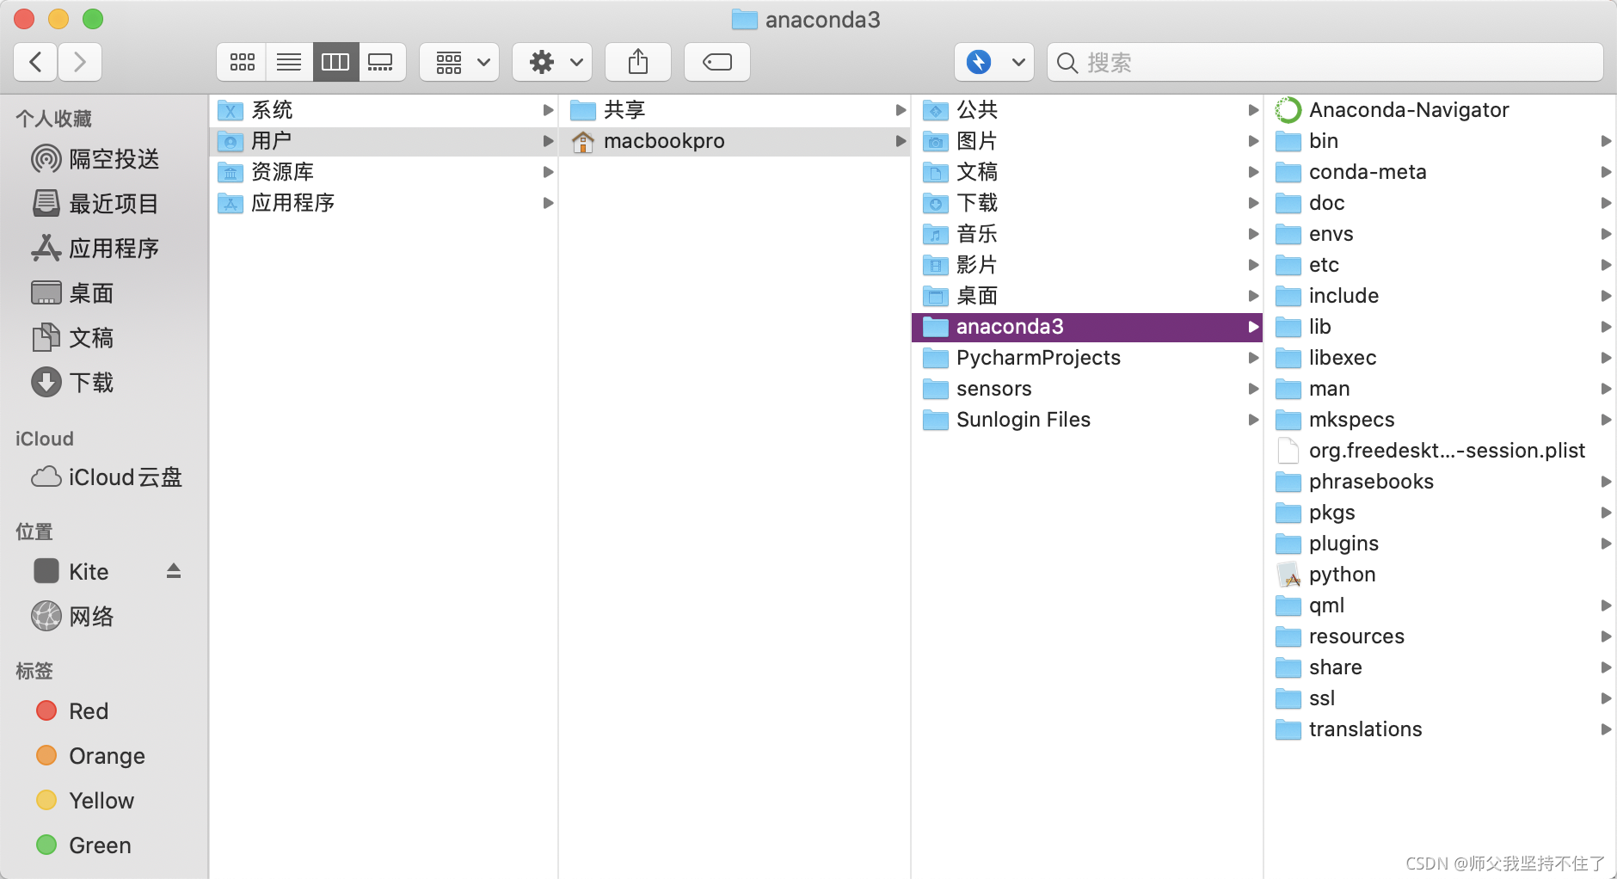The width and height of the screenshot is (1617, 879).
Task: Open 最近项目 in the sidebar
Action: click(104, 204)
